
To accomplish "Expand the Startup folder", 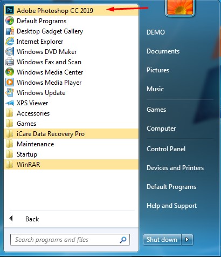I will (x=71, y=154).
